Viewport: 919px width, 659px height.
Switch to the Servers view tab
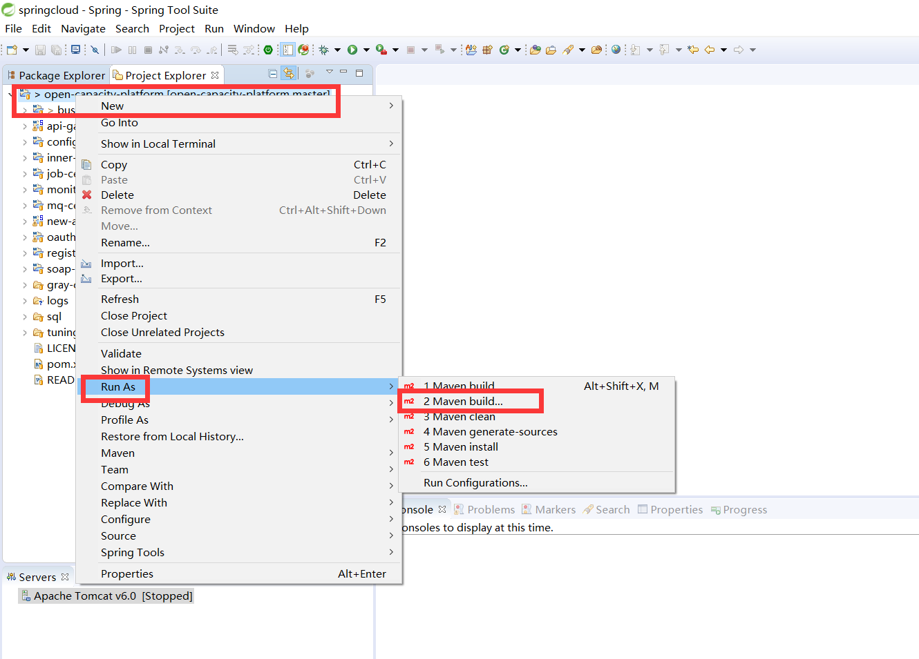click(x=37, y=577)
